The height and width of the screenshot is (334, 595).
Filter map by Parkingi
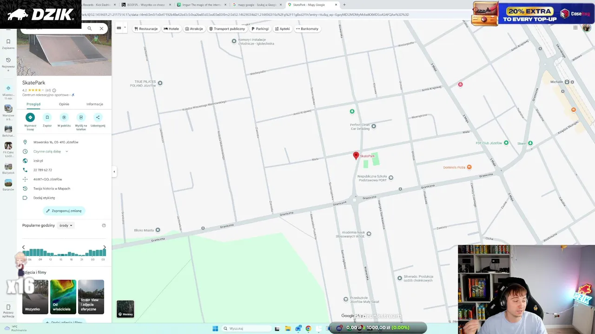click(260, 29)
